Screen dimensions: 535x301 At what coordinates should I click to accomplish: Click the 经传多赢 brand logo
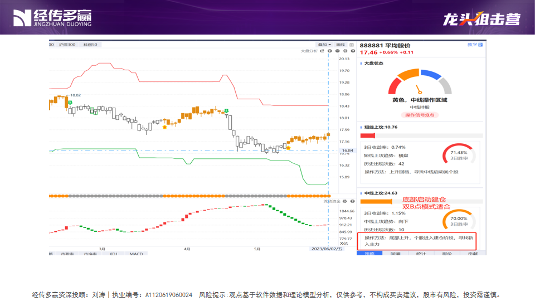point(52,18)
